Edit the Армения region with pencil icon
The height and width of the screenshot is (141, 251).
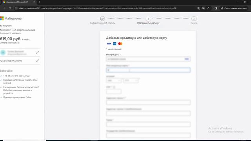(x=38, y=61)
